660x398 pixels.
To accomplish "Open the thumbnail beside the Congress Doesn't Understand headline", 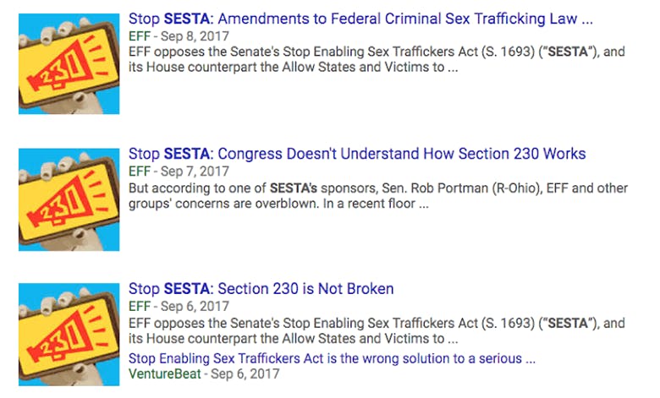I will (69, 199).
